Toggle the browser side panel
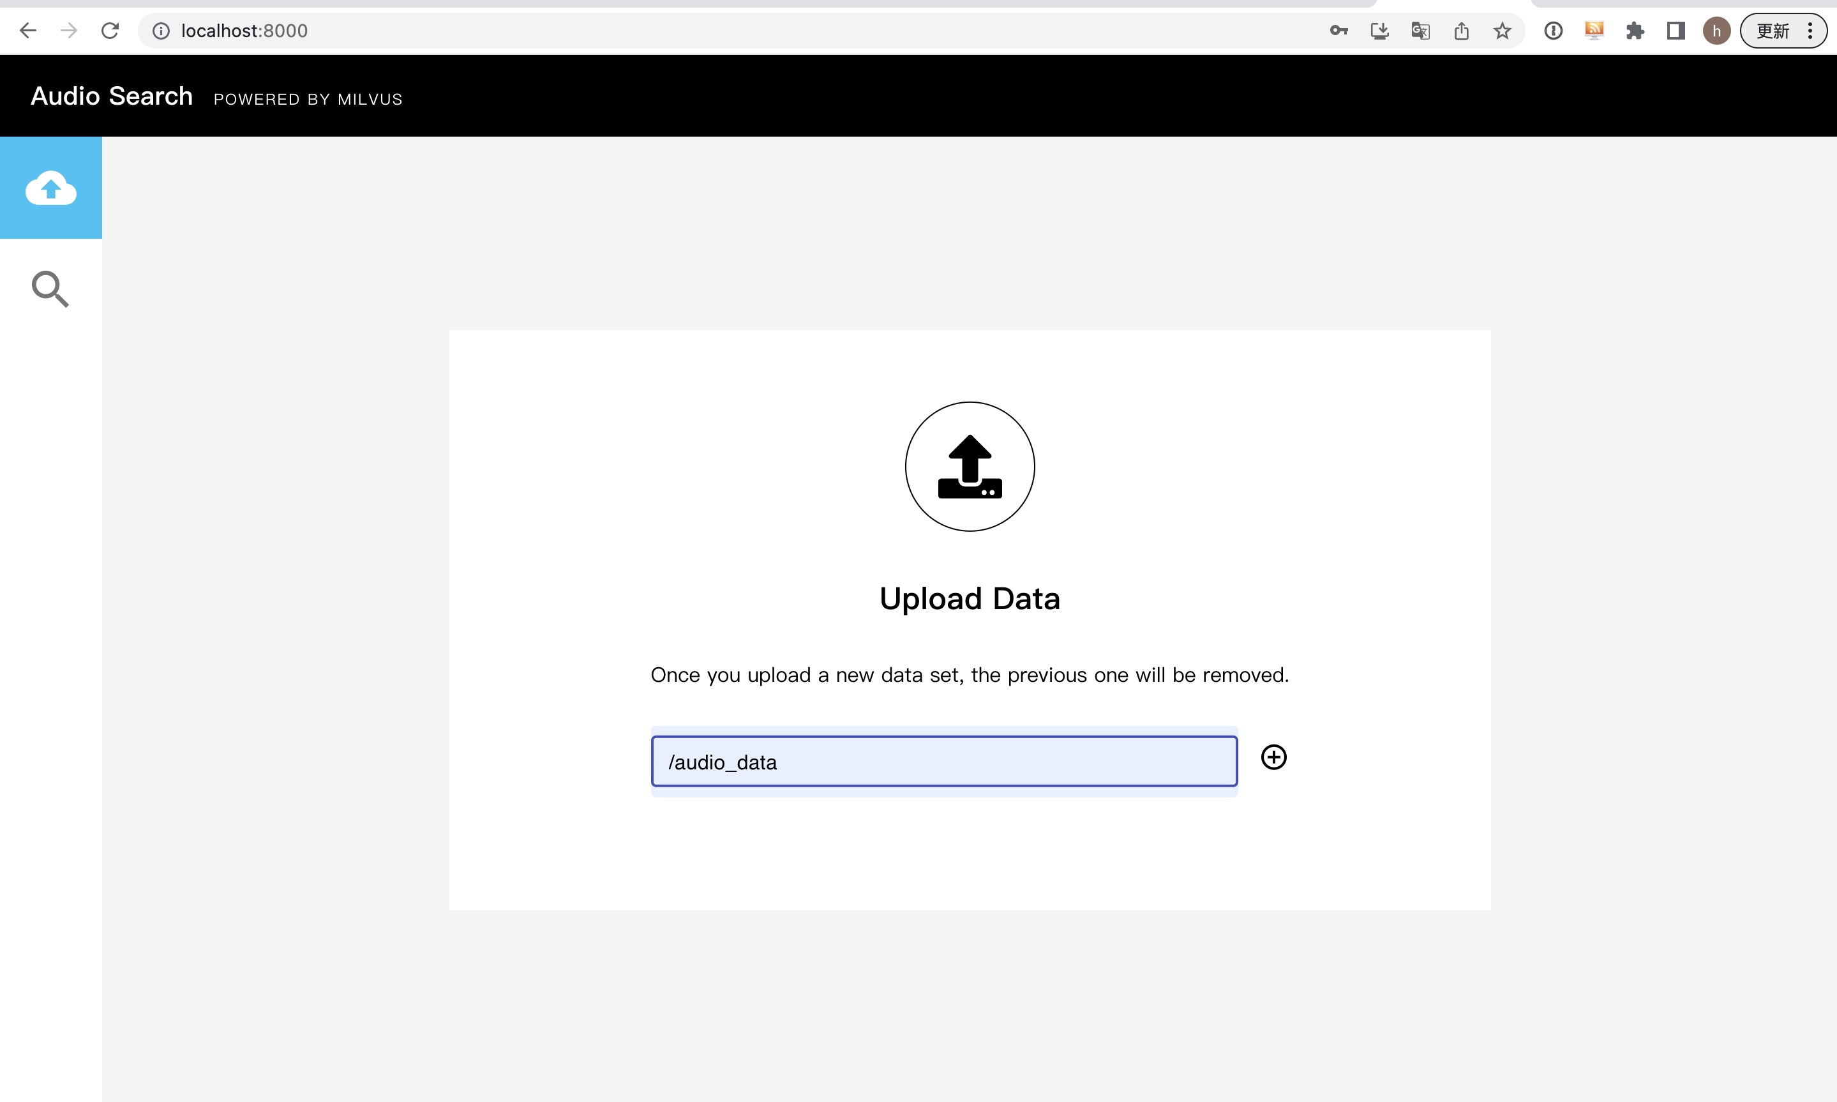 (x=1676, y=31)
